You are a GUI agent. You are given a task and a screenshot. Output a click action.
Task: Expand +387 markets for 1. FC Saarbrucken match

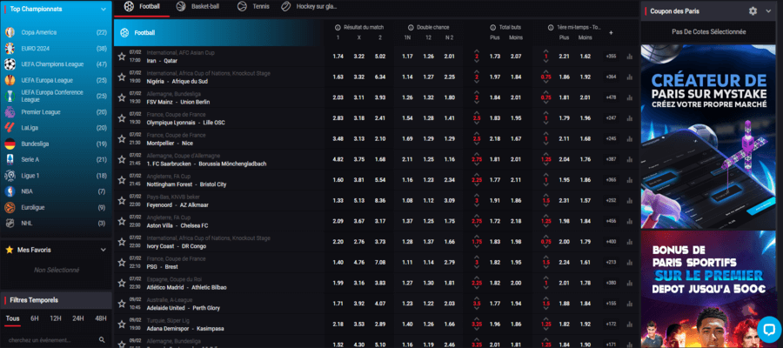[611, 159]
